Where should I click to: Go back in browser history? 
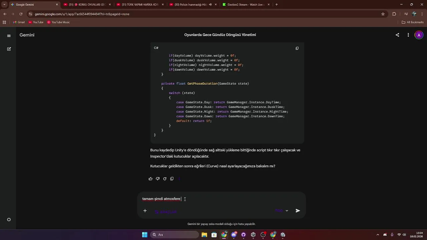pos(5,14)
